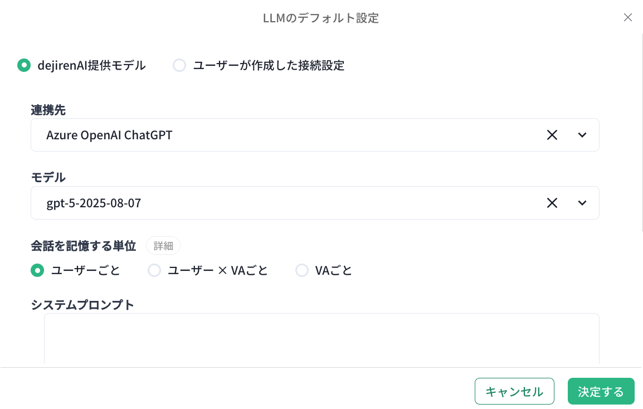This screenshot has height=409, width=643.
Task: Clear the 連携先 selection with X icon
Action: click(552, 135)
